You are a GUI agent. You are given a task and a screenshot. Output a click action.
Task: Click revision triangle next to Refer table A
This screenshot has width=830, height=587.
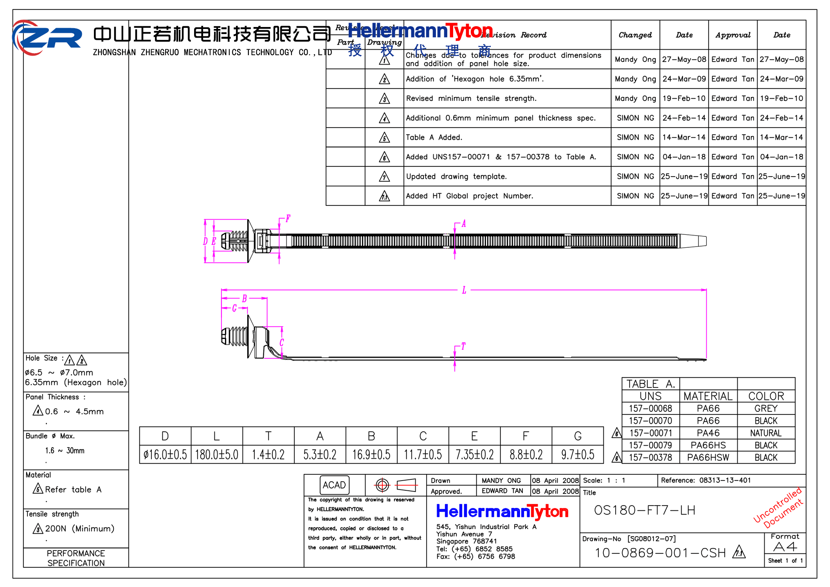tap(38, 489)
